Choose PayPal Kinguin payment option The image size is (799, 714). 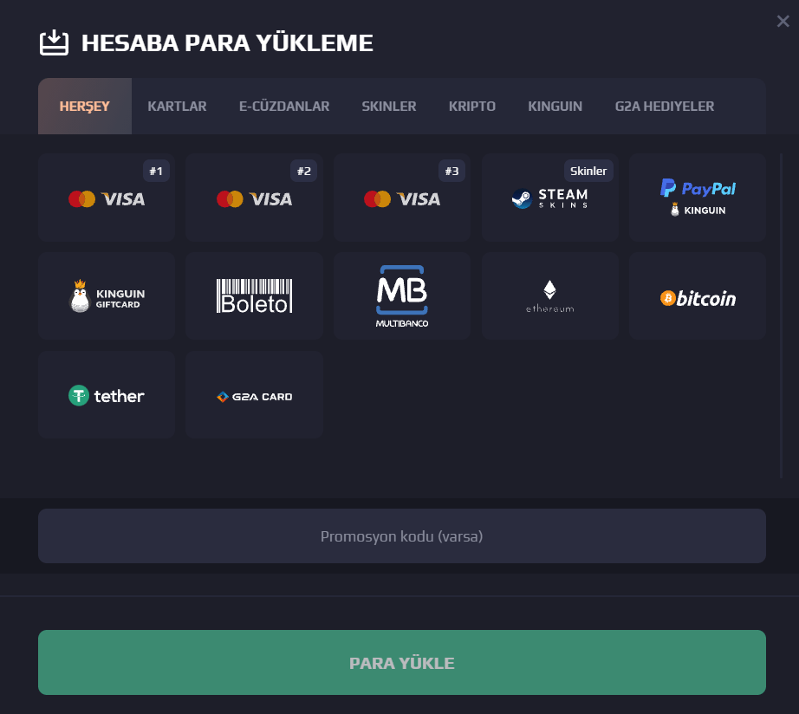pyautogui.click(x=697, y=198)
